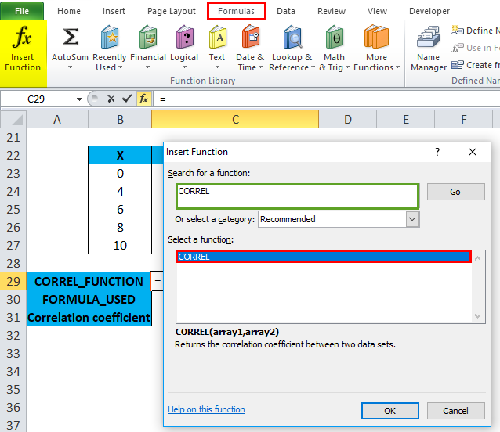Image resolution: width=500 pixels, height=432 pixels.
Task: Click the Define Name icon
Action: [457, 31]
